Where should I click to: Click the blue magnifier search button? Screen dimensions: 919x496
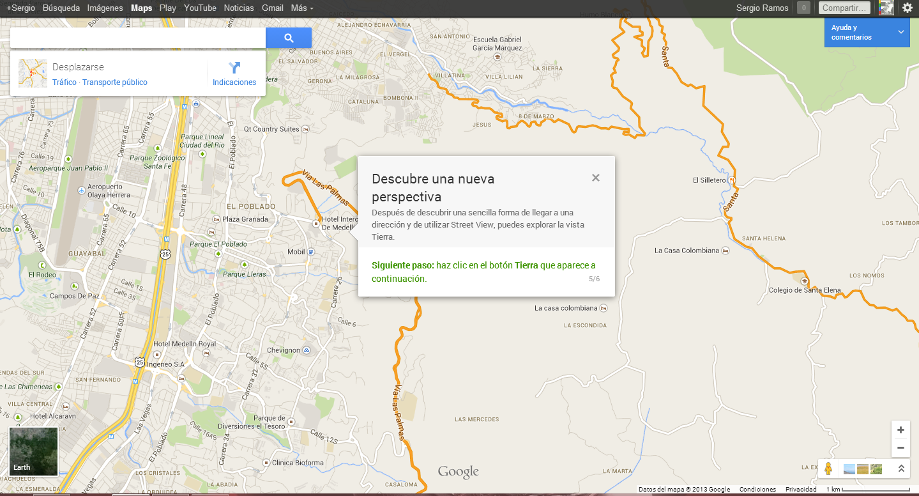[289, 38]
